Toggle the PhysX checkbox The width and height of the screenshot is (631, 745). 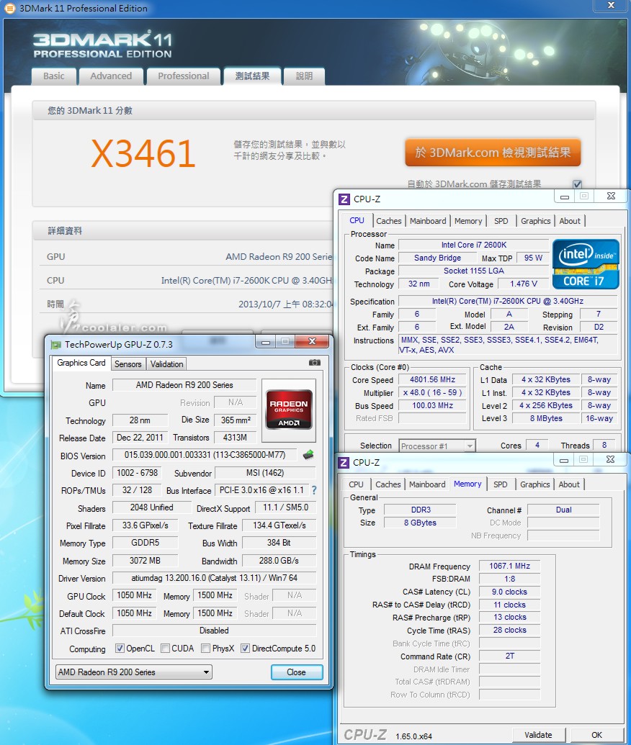[x=206, y=648]
